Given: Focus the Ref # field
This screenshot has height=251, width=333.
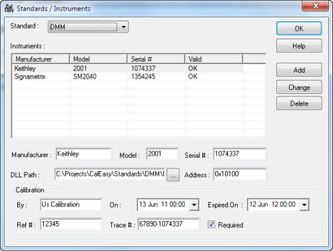Looking at the screenshot, I should (x=71, y=224).
